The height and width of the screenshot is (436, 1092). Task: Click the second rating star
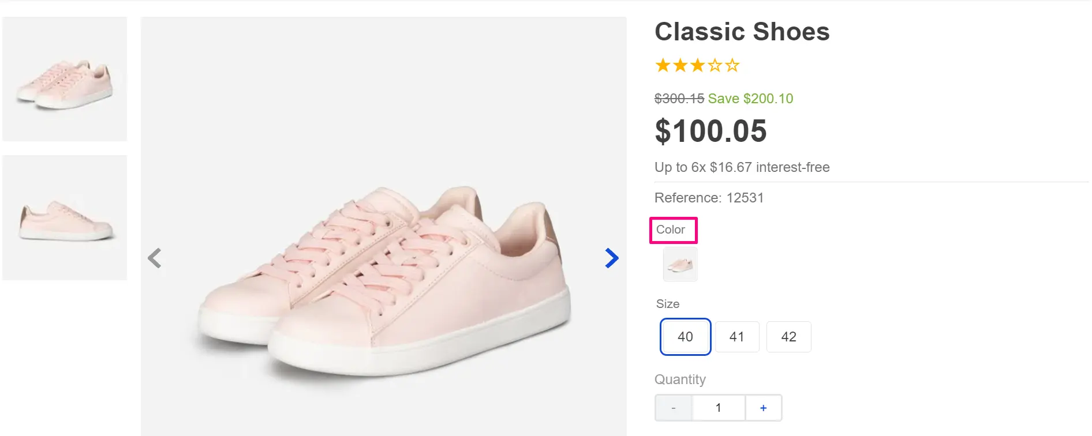click(x=680, y=66)
